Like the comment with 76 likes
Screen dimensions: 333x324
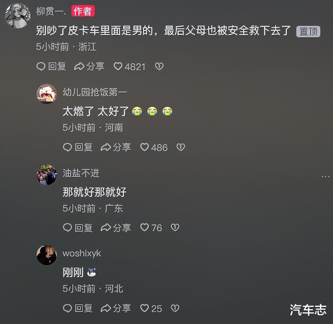point(151,228)
